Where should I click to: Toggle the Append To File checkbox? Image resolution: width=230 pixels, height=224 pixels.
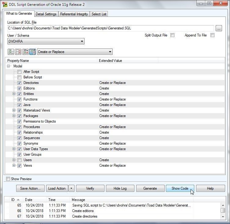pyautogui.click(x=212, y=35)
